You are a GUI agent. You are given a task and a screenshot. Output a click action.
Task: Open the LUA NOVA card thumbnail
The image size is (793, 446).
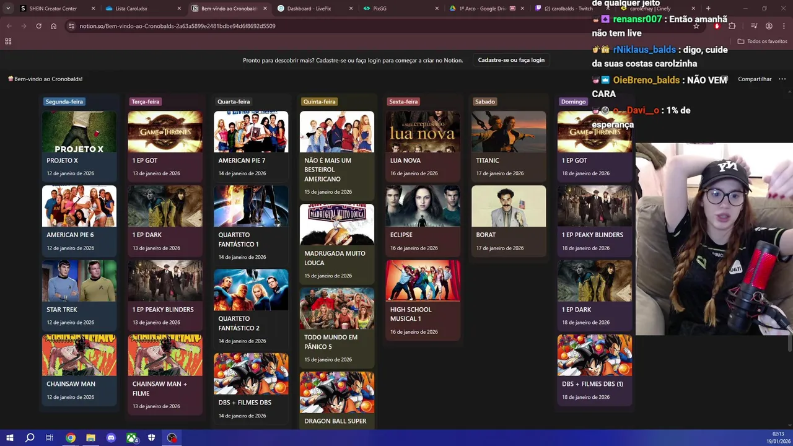pos(423,132)
